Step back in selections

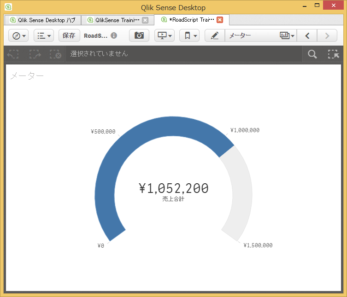click(x=13, y=54)
